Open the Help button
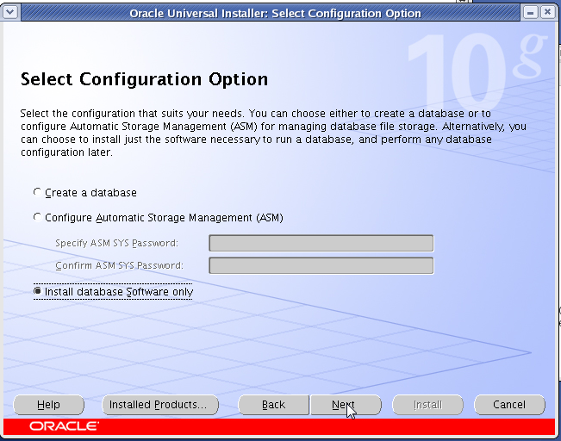The width and height of the screenshot is (561, 441). [48, 405]
